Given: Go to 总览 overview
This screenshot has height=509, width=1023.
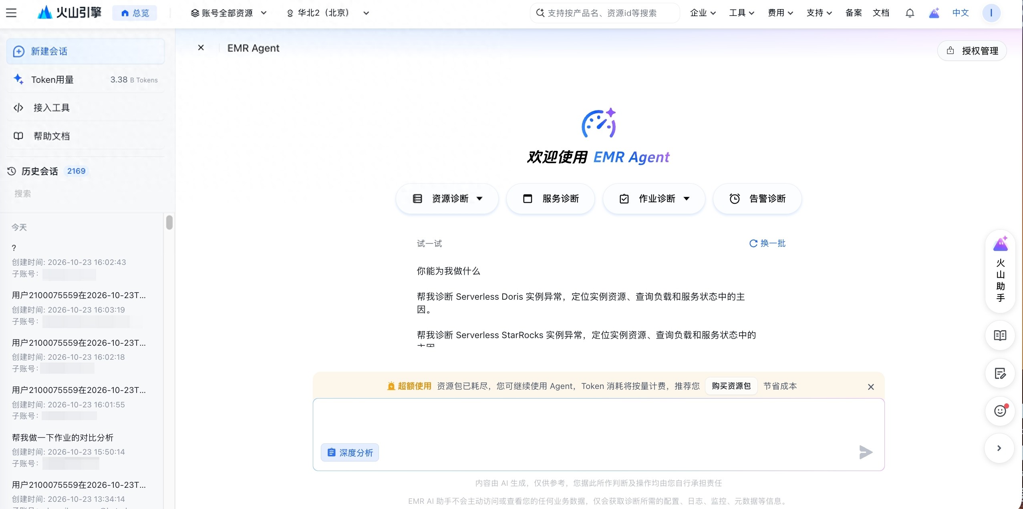Looking at the screenshot, I should (135, 13).
